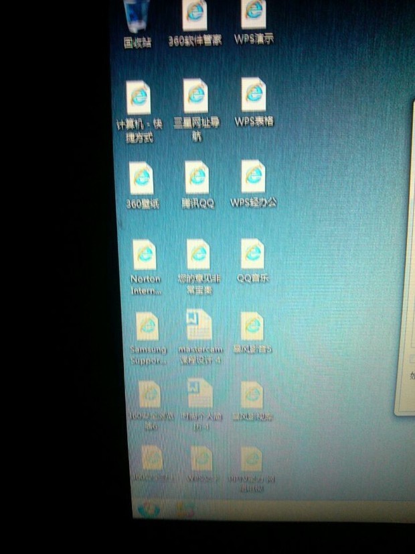Select the QQ音乐 desktop icon
This screenshot has width=415, height=554.
253,254
